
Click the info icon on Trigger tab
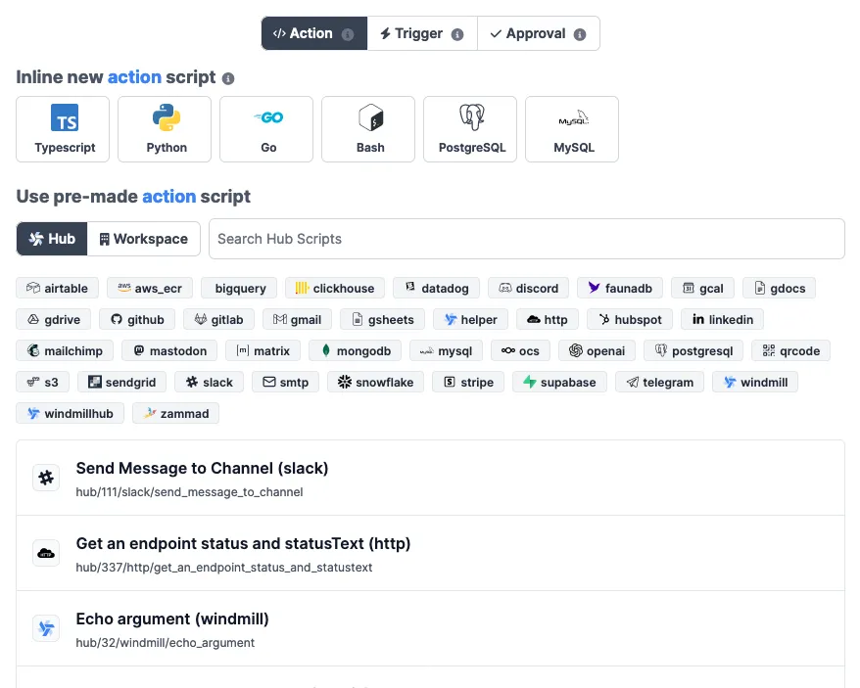point(457,34)
